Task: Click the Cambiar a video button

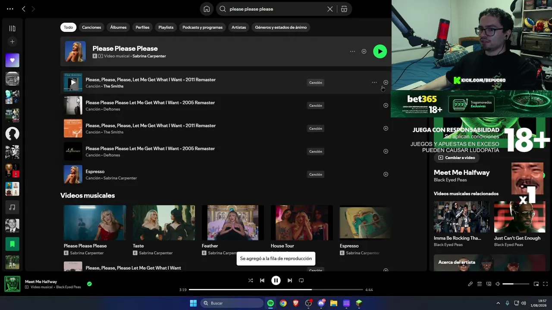Action: tap(457, 158)
